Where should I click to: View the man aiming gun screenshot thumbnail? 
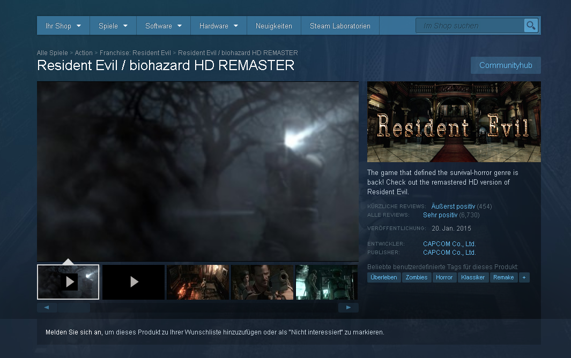coord(262,282)
